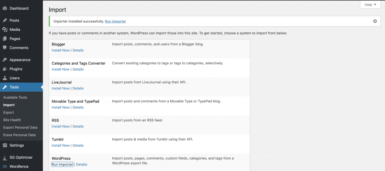Open Export Personal Data page

(20, 127)
